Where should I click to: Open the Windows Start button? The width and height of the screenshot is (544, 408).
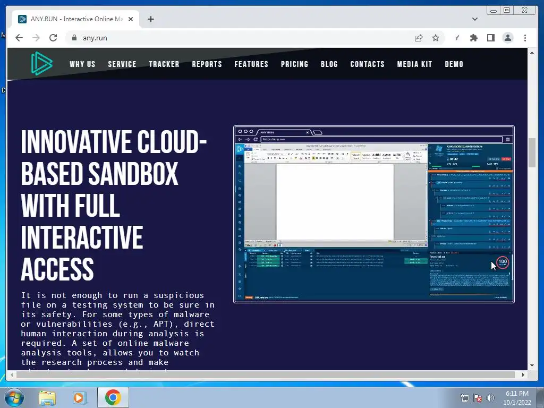13,397
